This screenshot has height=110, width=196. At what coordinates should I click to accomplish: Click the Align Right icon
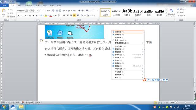(x=71, y=16)
